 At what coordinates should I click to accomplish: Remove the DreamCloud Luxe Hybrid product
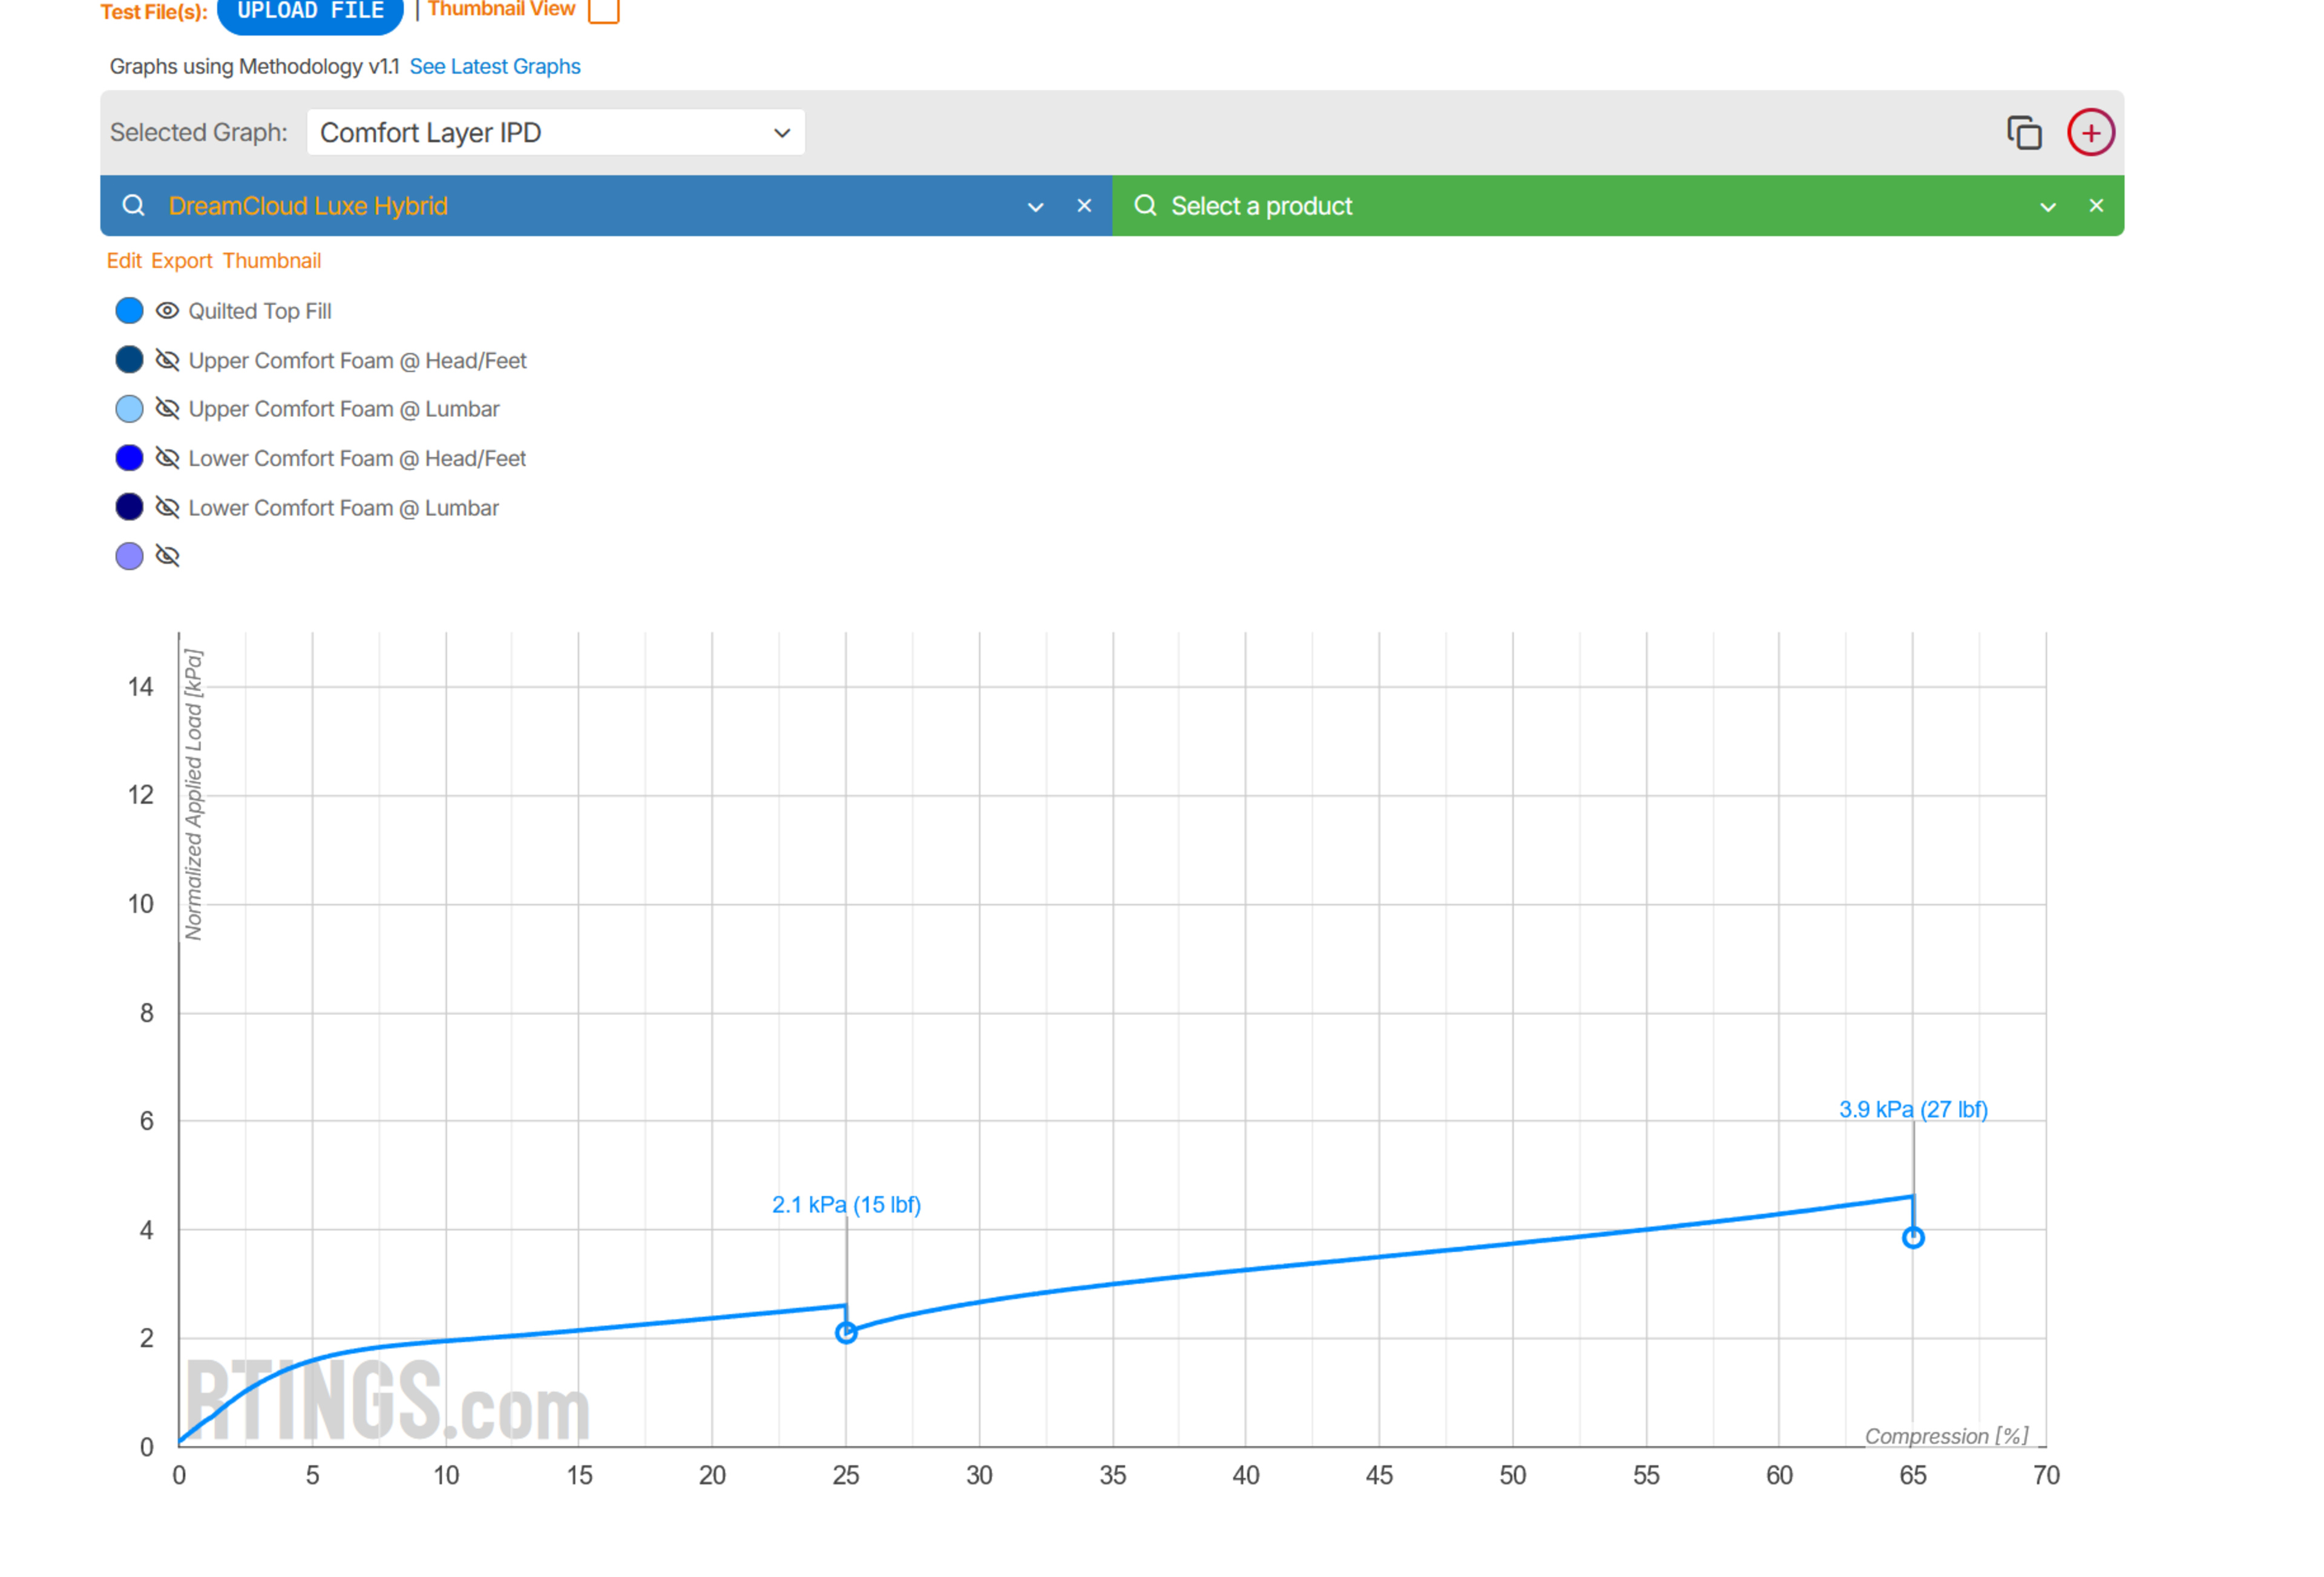coord(1084,206)
